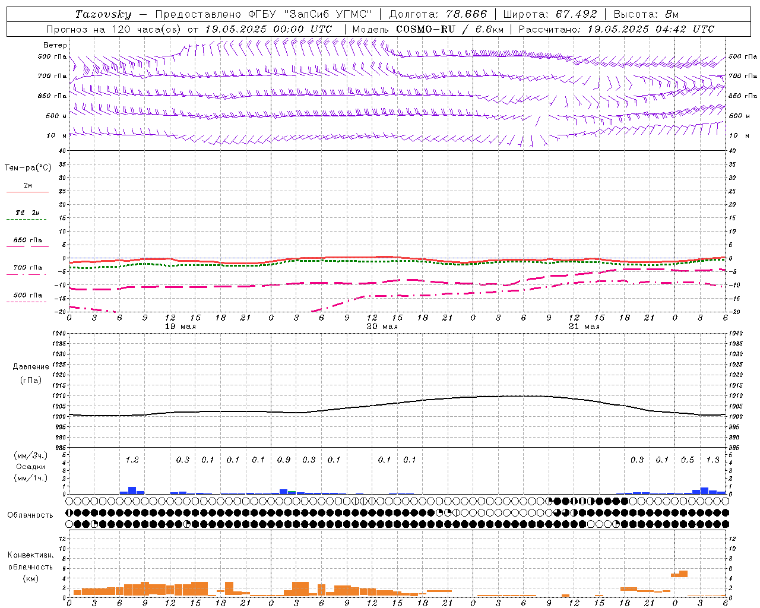Click the forecast start 19.05.2025 00:00 UTC

pyautogui.click(x=268, y=29)
